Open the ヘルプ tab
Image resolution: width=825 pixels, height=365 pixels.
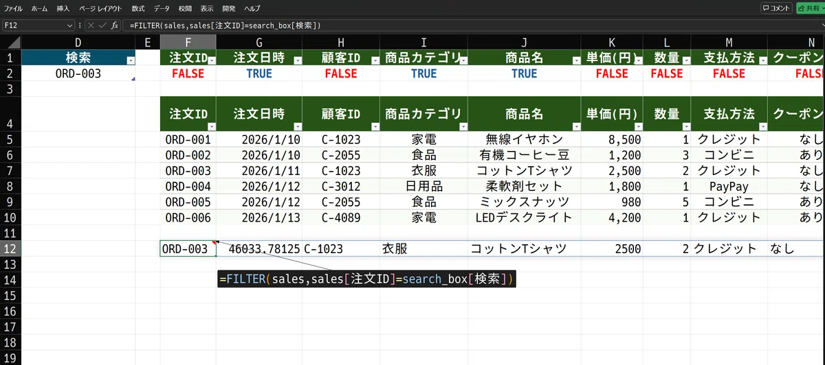[x=252, y=8]
